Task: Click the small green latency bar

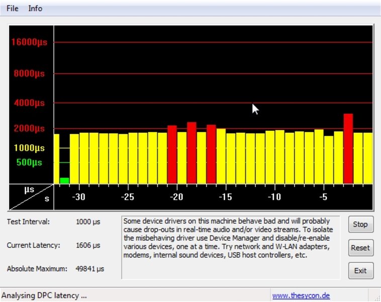Action: (65, 181)
